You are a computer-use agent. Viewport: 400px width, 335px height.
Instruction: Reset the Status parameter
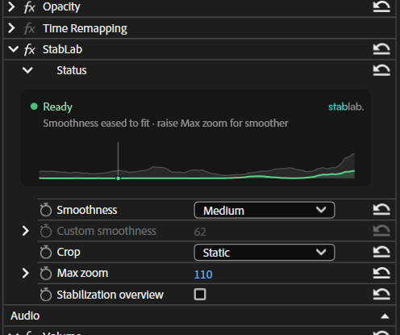click(x=381, y=70)
